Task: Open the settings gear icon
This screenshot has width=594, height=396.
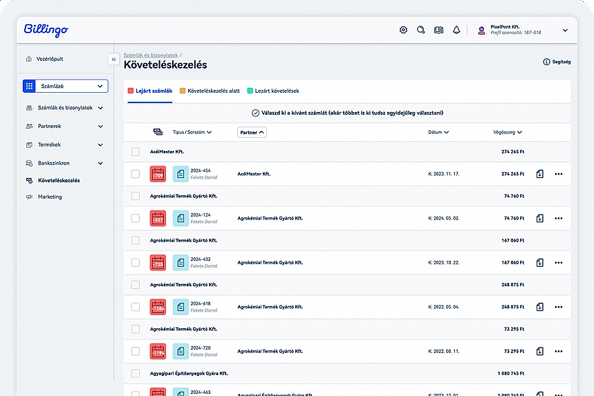Action: coord(404,30)
